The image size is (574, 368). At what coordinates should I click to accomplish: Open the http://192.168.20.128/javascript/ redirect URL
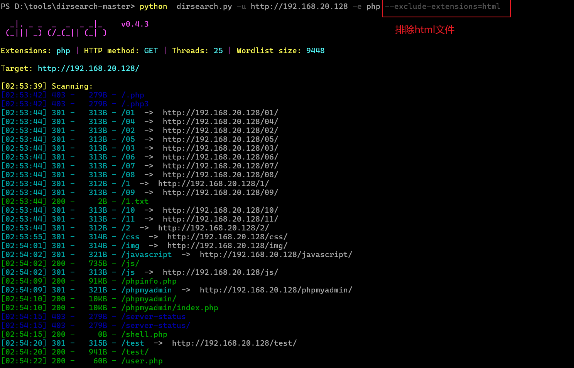tap(276, 255)
